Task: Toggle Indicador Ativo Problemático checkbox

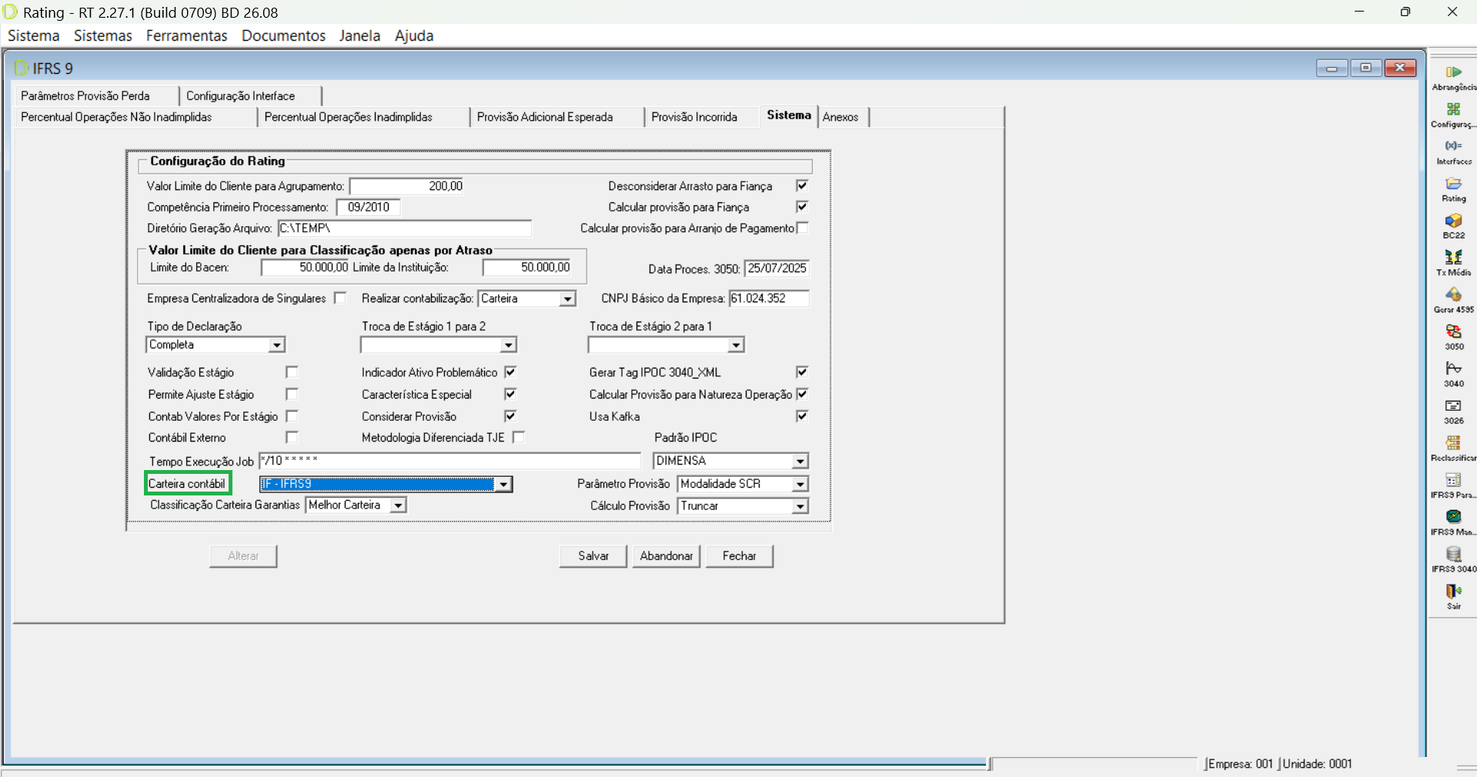Action: [510, 372]
